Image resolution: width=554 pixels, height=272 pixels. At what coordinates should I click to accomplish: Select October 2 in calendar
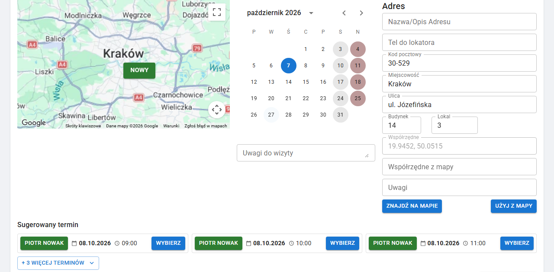(323, 49)
